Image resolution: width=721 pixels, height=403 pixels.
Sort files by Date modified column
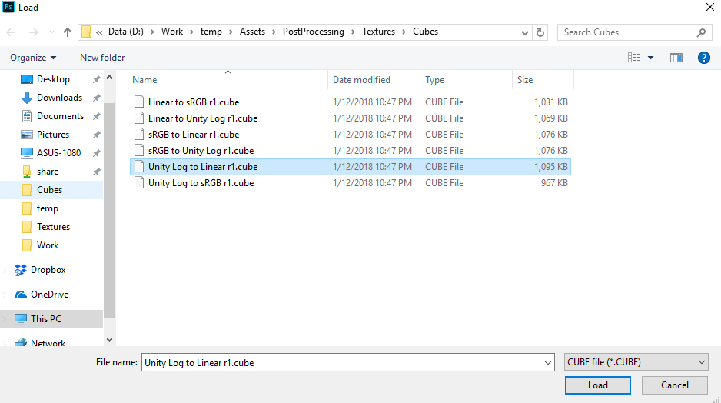click(x=361, y=80)
